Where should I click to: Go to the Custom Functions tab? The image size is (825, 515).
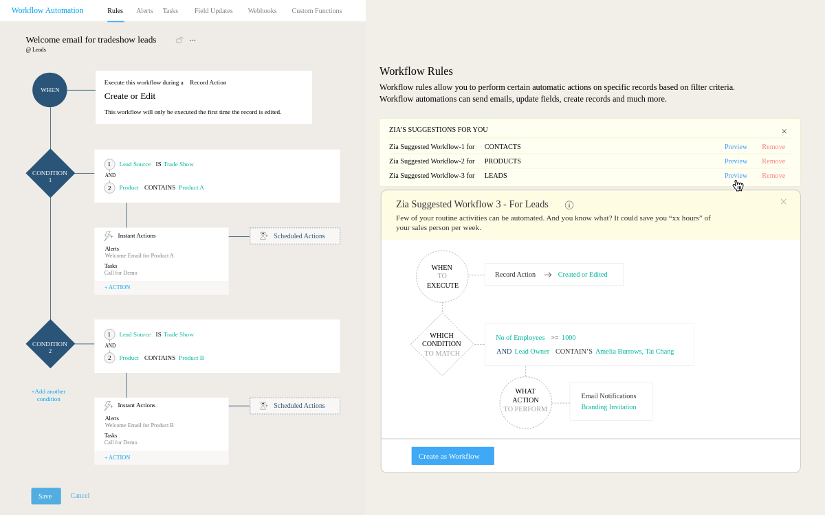pos(316,11)
